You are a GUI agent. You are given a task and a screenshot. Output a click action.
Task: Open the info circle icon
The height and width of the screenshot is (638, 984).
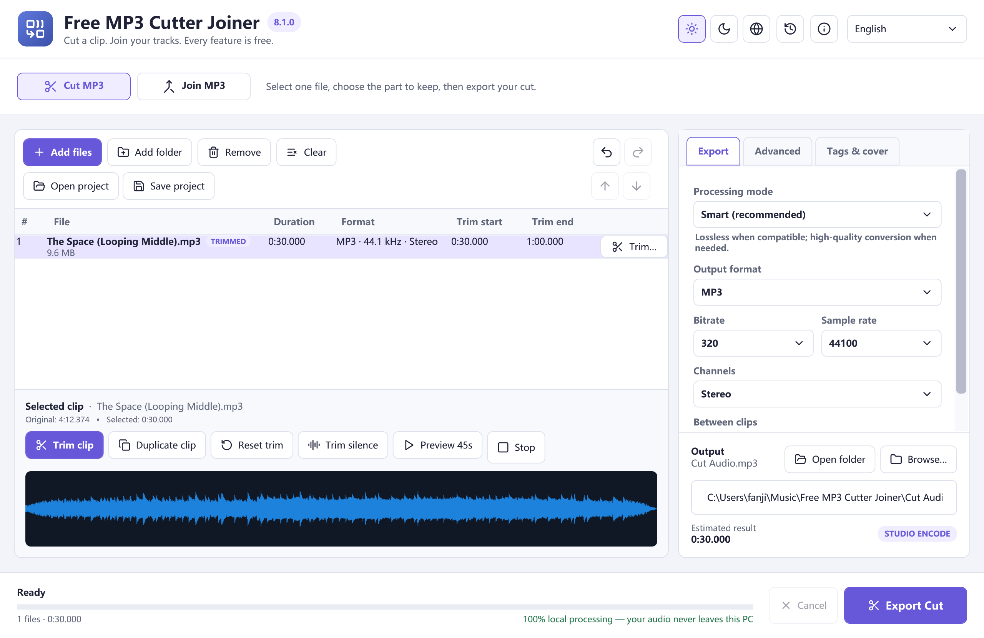tap(824, 29)
